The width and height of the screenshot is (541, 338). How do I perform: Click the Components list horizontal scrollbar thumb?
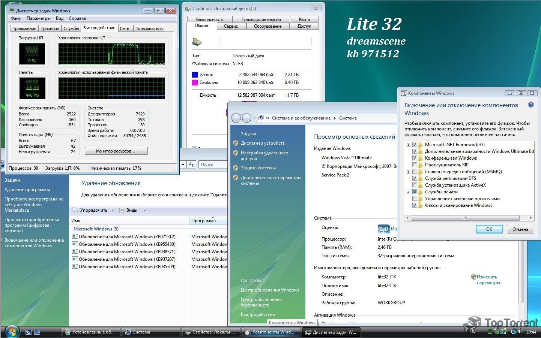click(465, 218)
